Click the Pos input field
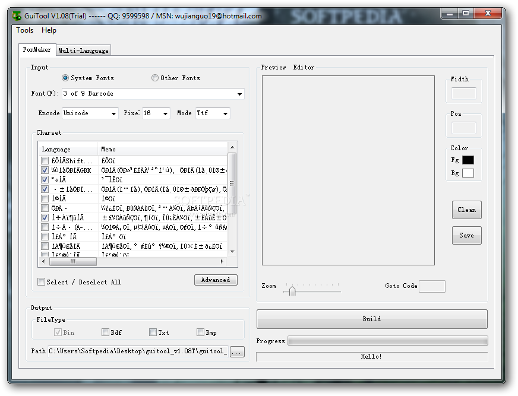Image resolution: width=518 pixels, height=396 pixels. [464, 128]
